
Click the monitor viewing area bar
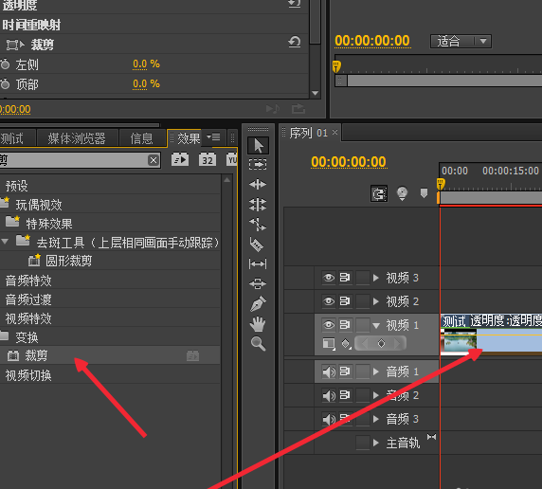[439, 81]
